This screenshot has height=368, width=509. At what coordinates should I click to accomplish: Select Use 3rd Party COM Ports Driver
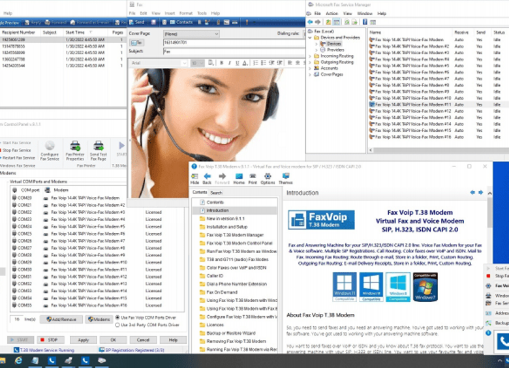pos(147,325)
